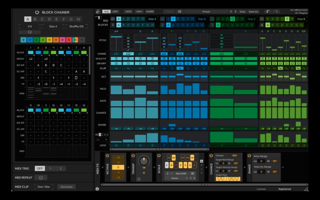
Task: Open the hamburger menu beside Preset
Action: [180, 12]
